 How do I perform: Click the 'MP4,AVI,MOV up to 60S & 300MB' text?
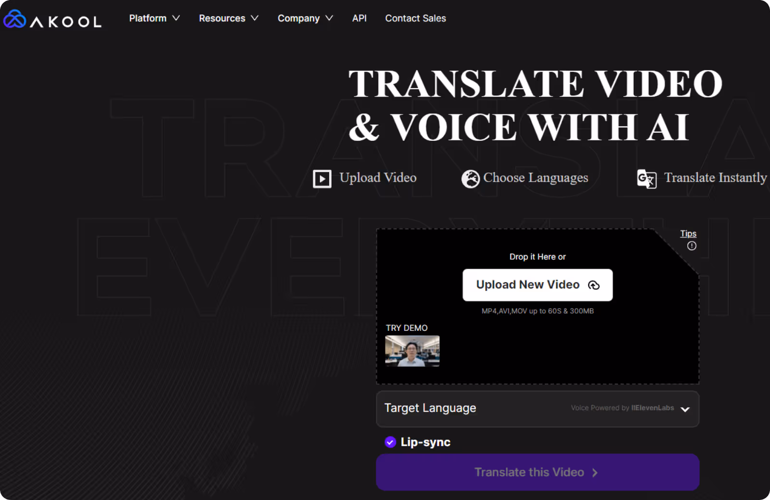pos(538,311)
